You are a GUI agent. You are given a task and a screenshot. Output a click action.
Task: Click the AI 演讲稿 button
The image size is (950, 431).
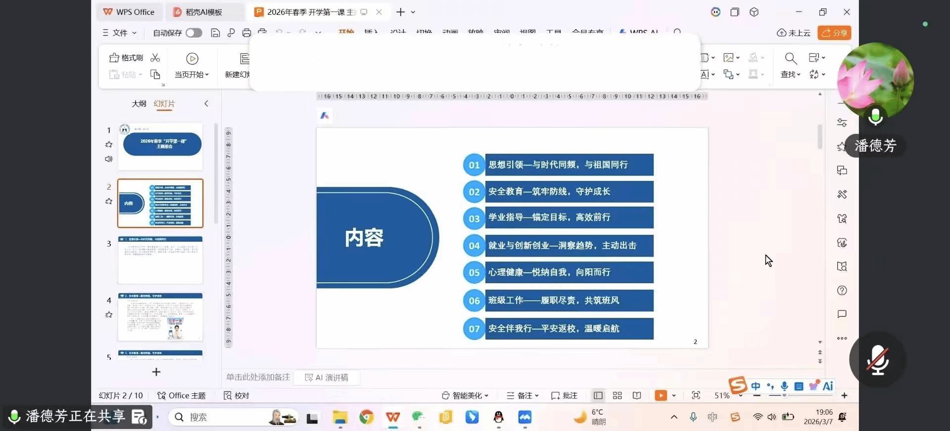pos(327,378)
